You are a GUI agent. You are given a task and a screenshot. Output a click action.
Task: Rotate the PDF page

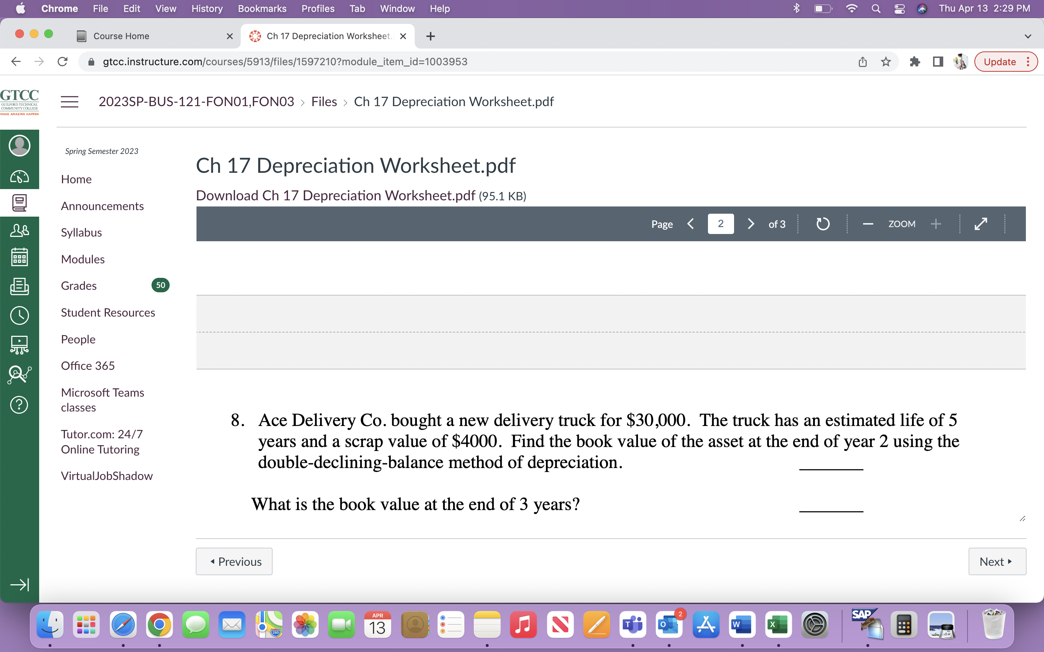click(823, 224)
